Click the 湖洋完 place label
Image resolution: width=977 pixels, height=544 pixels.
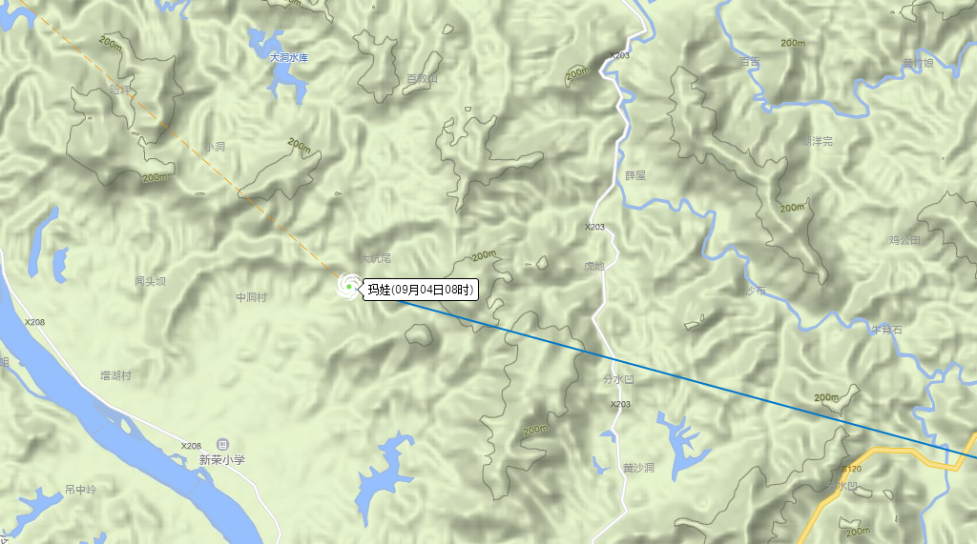tap(817, 141)
